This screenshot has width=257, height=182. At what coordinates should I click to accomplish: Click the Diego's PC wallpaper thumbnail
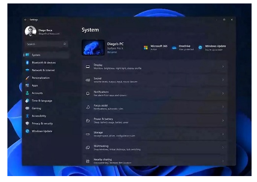click(x=93, y=47)
